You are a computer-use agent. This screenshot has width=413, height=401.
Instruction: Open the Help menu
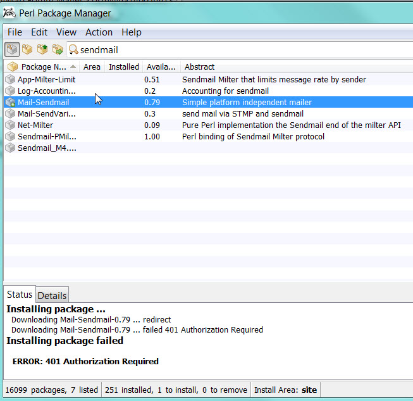click(x=132, y=32)
